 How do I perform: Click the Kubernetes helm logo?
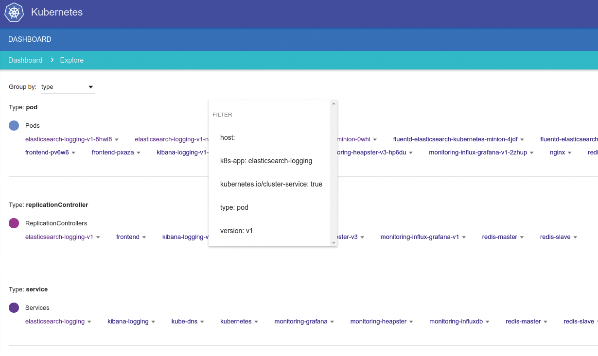[x=14, y=12]
